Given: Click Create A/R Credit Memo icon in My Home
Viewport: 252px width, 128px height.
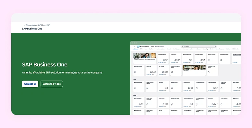Looking at the screenshot, I should click(209, 72).
